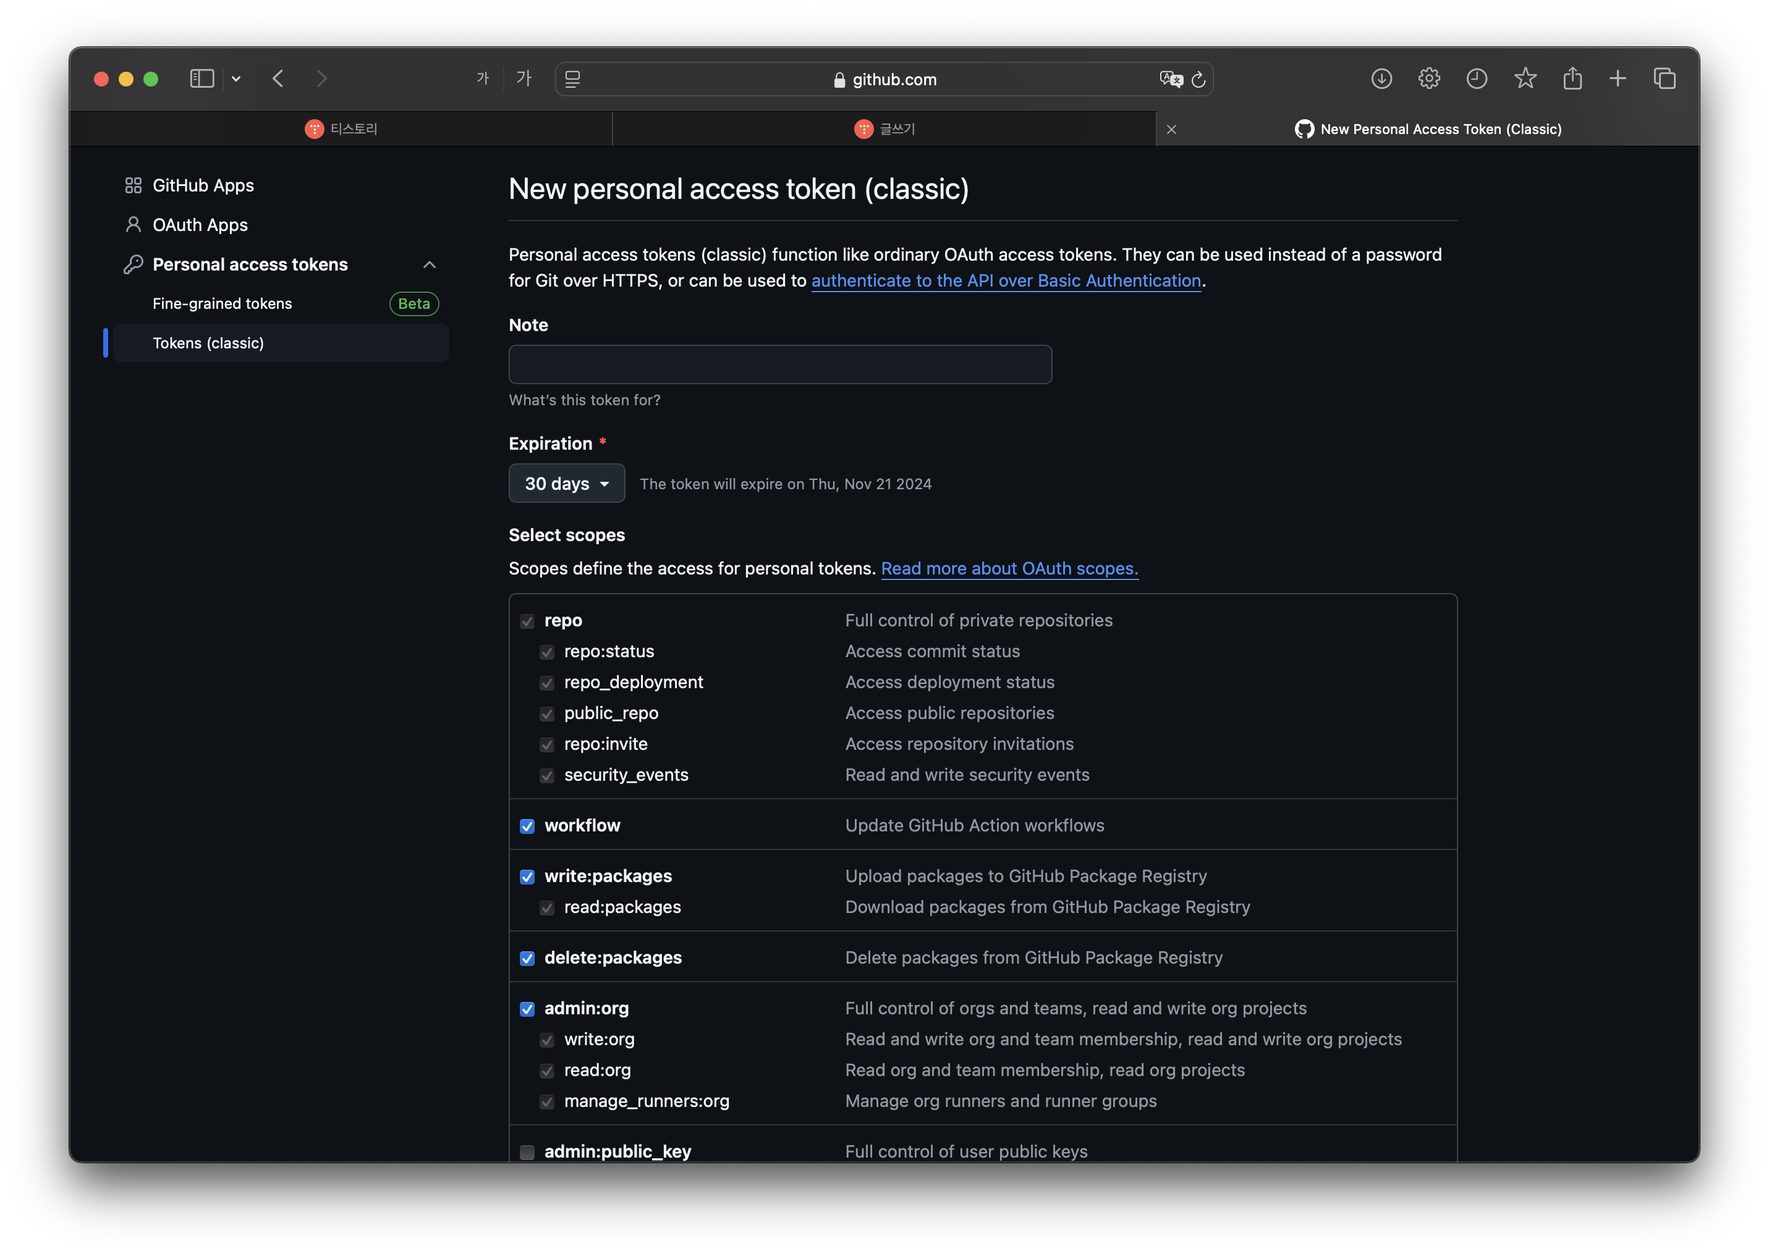Uncheck the delete:packages scope checkbox
Viewport: 1769px width, 1254px height.
(527, 958)
